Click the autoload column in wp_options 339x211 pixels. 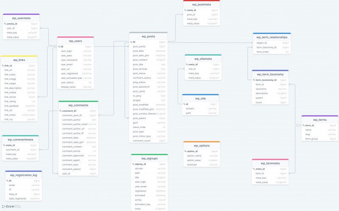(202, 165)
